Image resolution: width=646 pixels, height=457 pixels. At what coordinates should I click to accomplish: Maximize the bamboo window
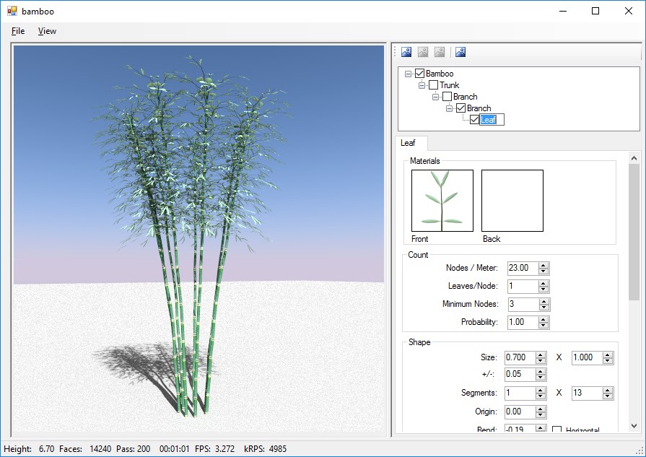(595, 11)
